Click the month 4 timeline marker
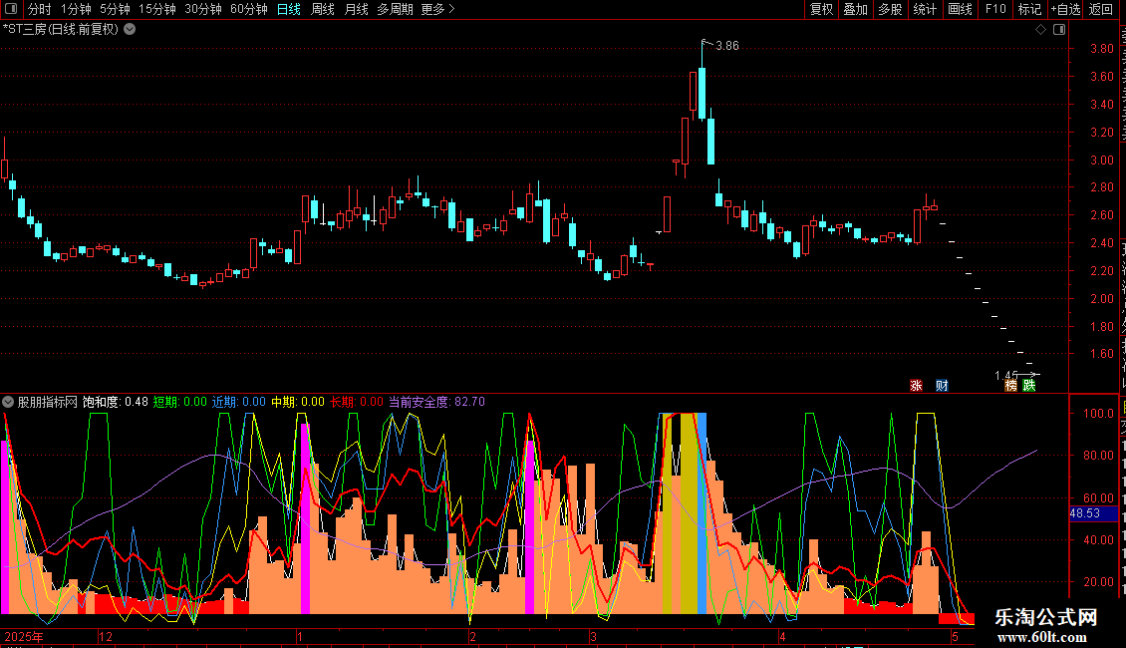 tap(783, 636)
